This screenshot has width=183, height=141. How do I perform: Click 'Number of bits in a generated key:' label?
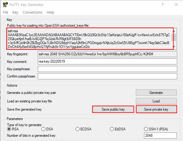(x=32, y=136)
